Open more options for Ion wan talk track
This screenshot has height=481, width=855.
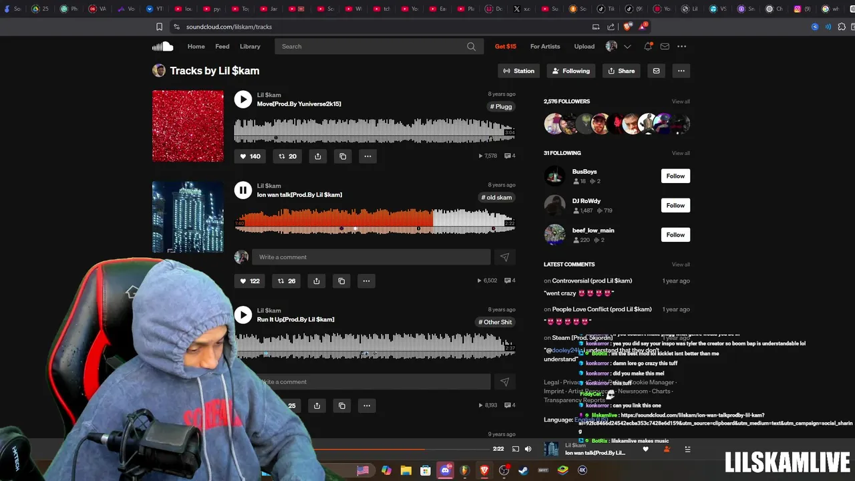click(x=366, y=281)
